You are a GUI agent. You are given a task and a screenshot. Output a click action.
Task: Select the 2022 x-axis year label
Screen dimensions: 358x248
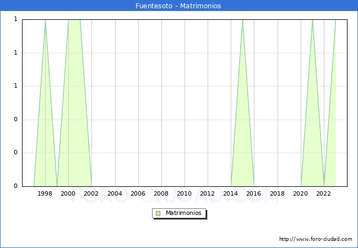click(x=323, y=193)
